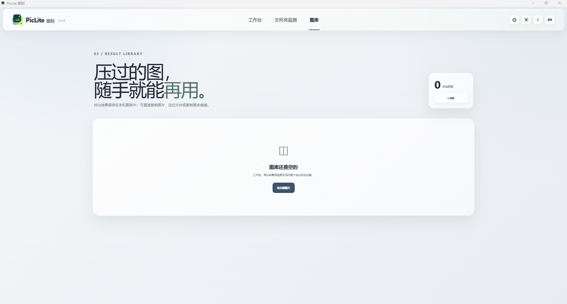The width and height of the screenshot is (567, 304).
Task: Click the empty library placeholder icon
Action: (x=283, y=151)
